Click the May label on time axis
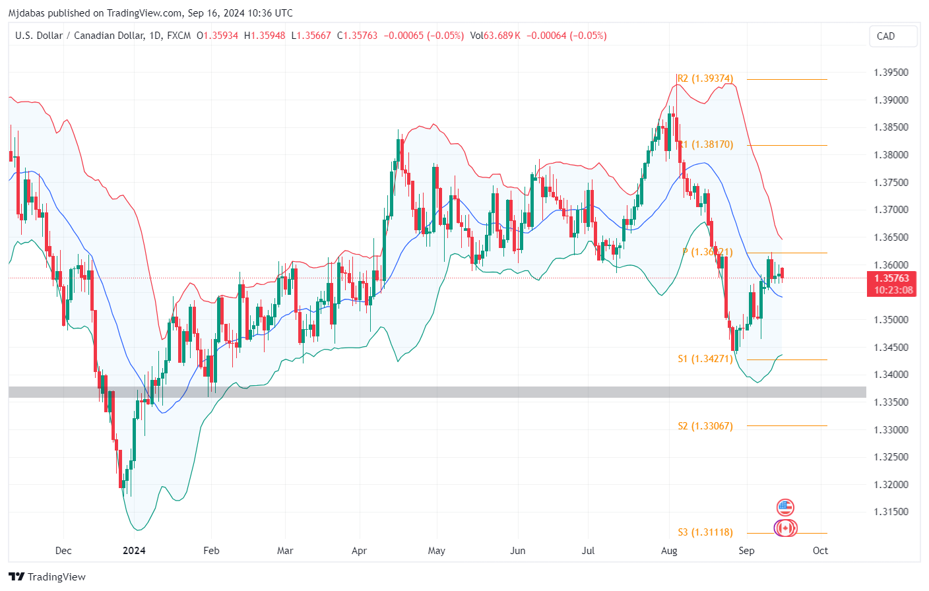 pyautogui.click(x=437, y=551)
